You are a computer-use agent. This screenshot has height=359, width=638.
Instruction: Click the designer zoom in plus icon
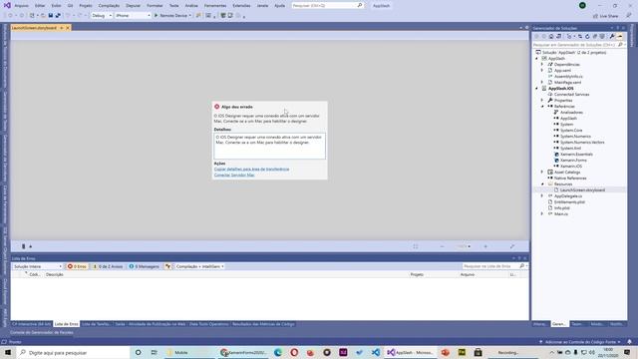coord(485,246)
